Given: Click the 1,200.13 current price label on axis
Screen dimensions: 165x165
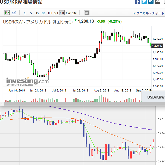Looking at the screenshot, I should pyautogui.click(x=157, y=46).
